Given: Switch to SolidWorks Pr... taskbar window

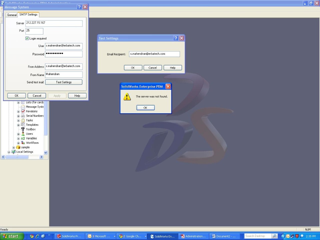Looking at the screenshot, I should click(69, 236).
